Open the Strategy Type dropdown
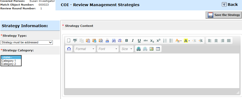 point(27,42)
